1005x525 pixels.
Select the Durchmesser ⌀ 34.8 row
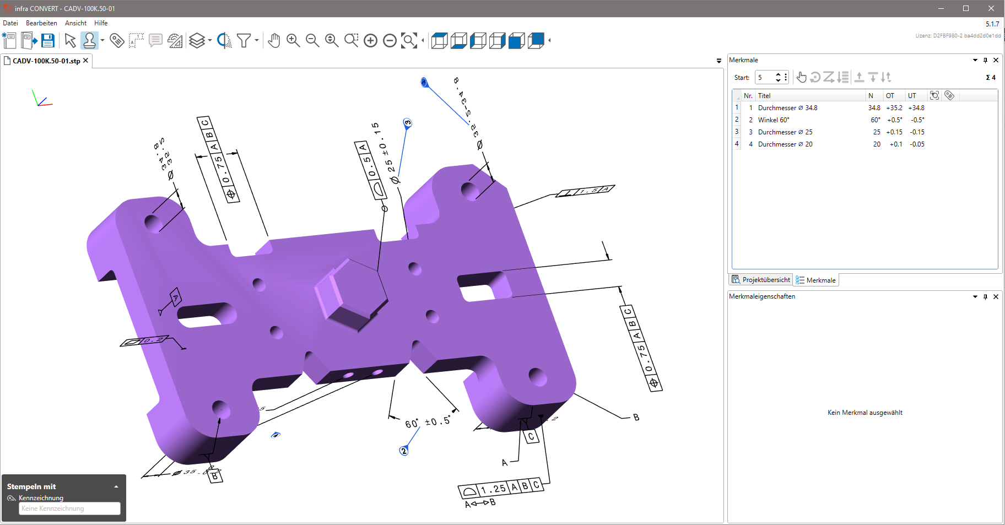pyautogui.click(x=865, y=108)
